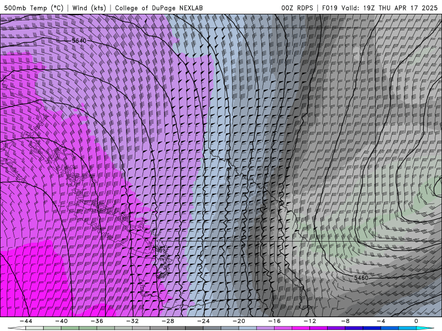This screenshot has width=442, height=331.
Task: Click the '5460' height contour label
Action: pos(361,278)
